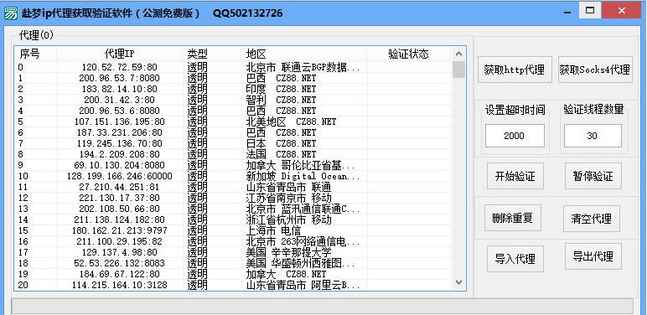This screenshot has height=315, width=647.
Task: Select proxy 128.199.166.246:60000
Action: click(x=120, y=176)
